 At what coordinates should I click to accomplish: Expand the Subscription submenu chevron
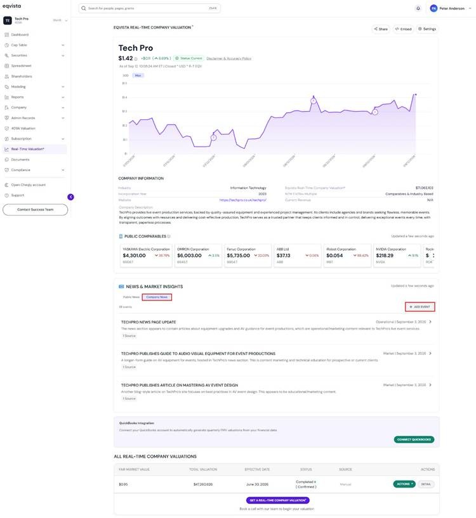pyautogui.click(x=63, y=139)
